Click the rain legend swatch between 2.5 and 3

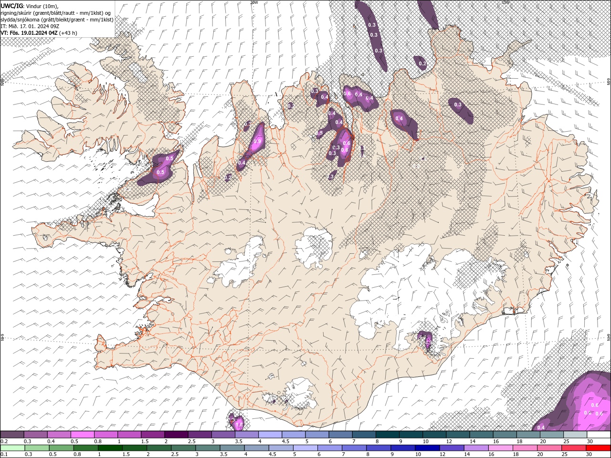pyautogui.click(x=183, y=448)
